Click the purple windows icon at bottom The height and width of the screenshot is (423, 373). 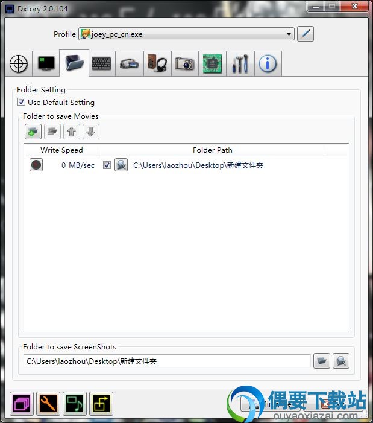coord(22,404)
